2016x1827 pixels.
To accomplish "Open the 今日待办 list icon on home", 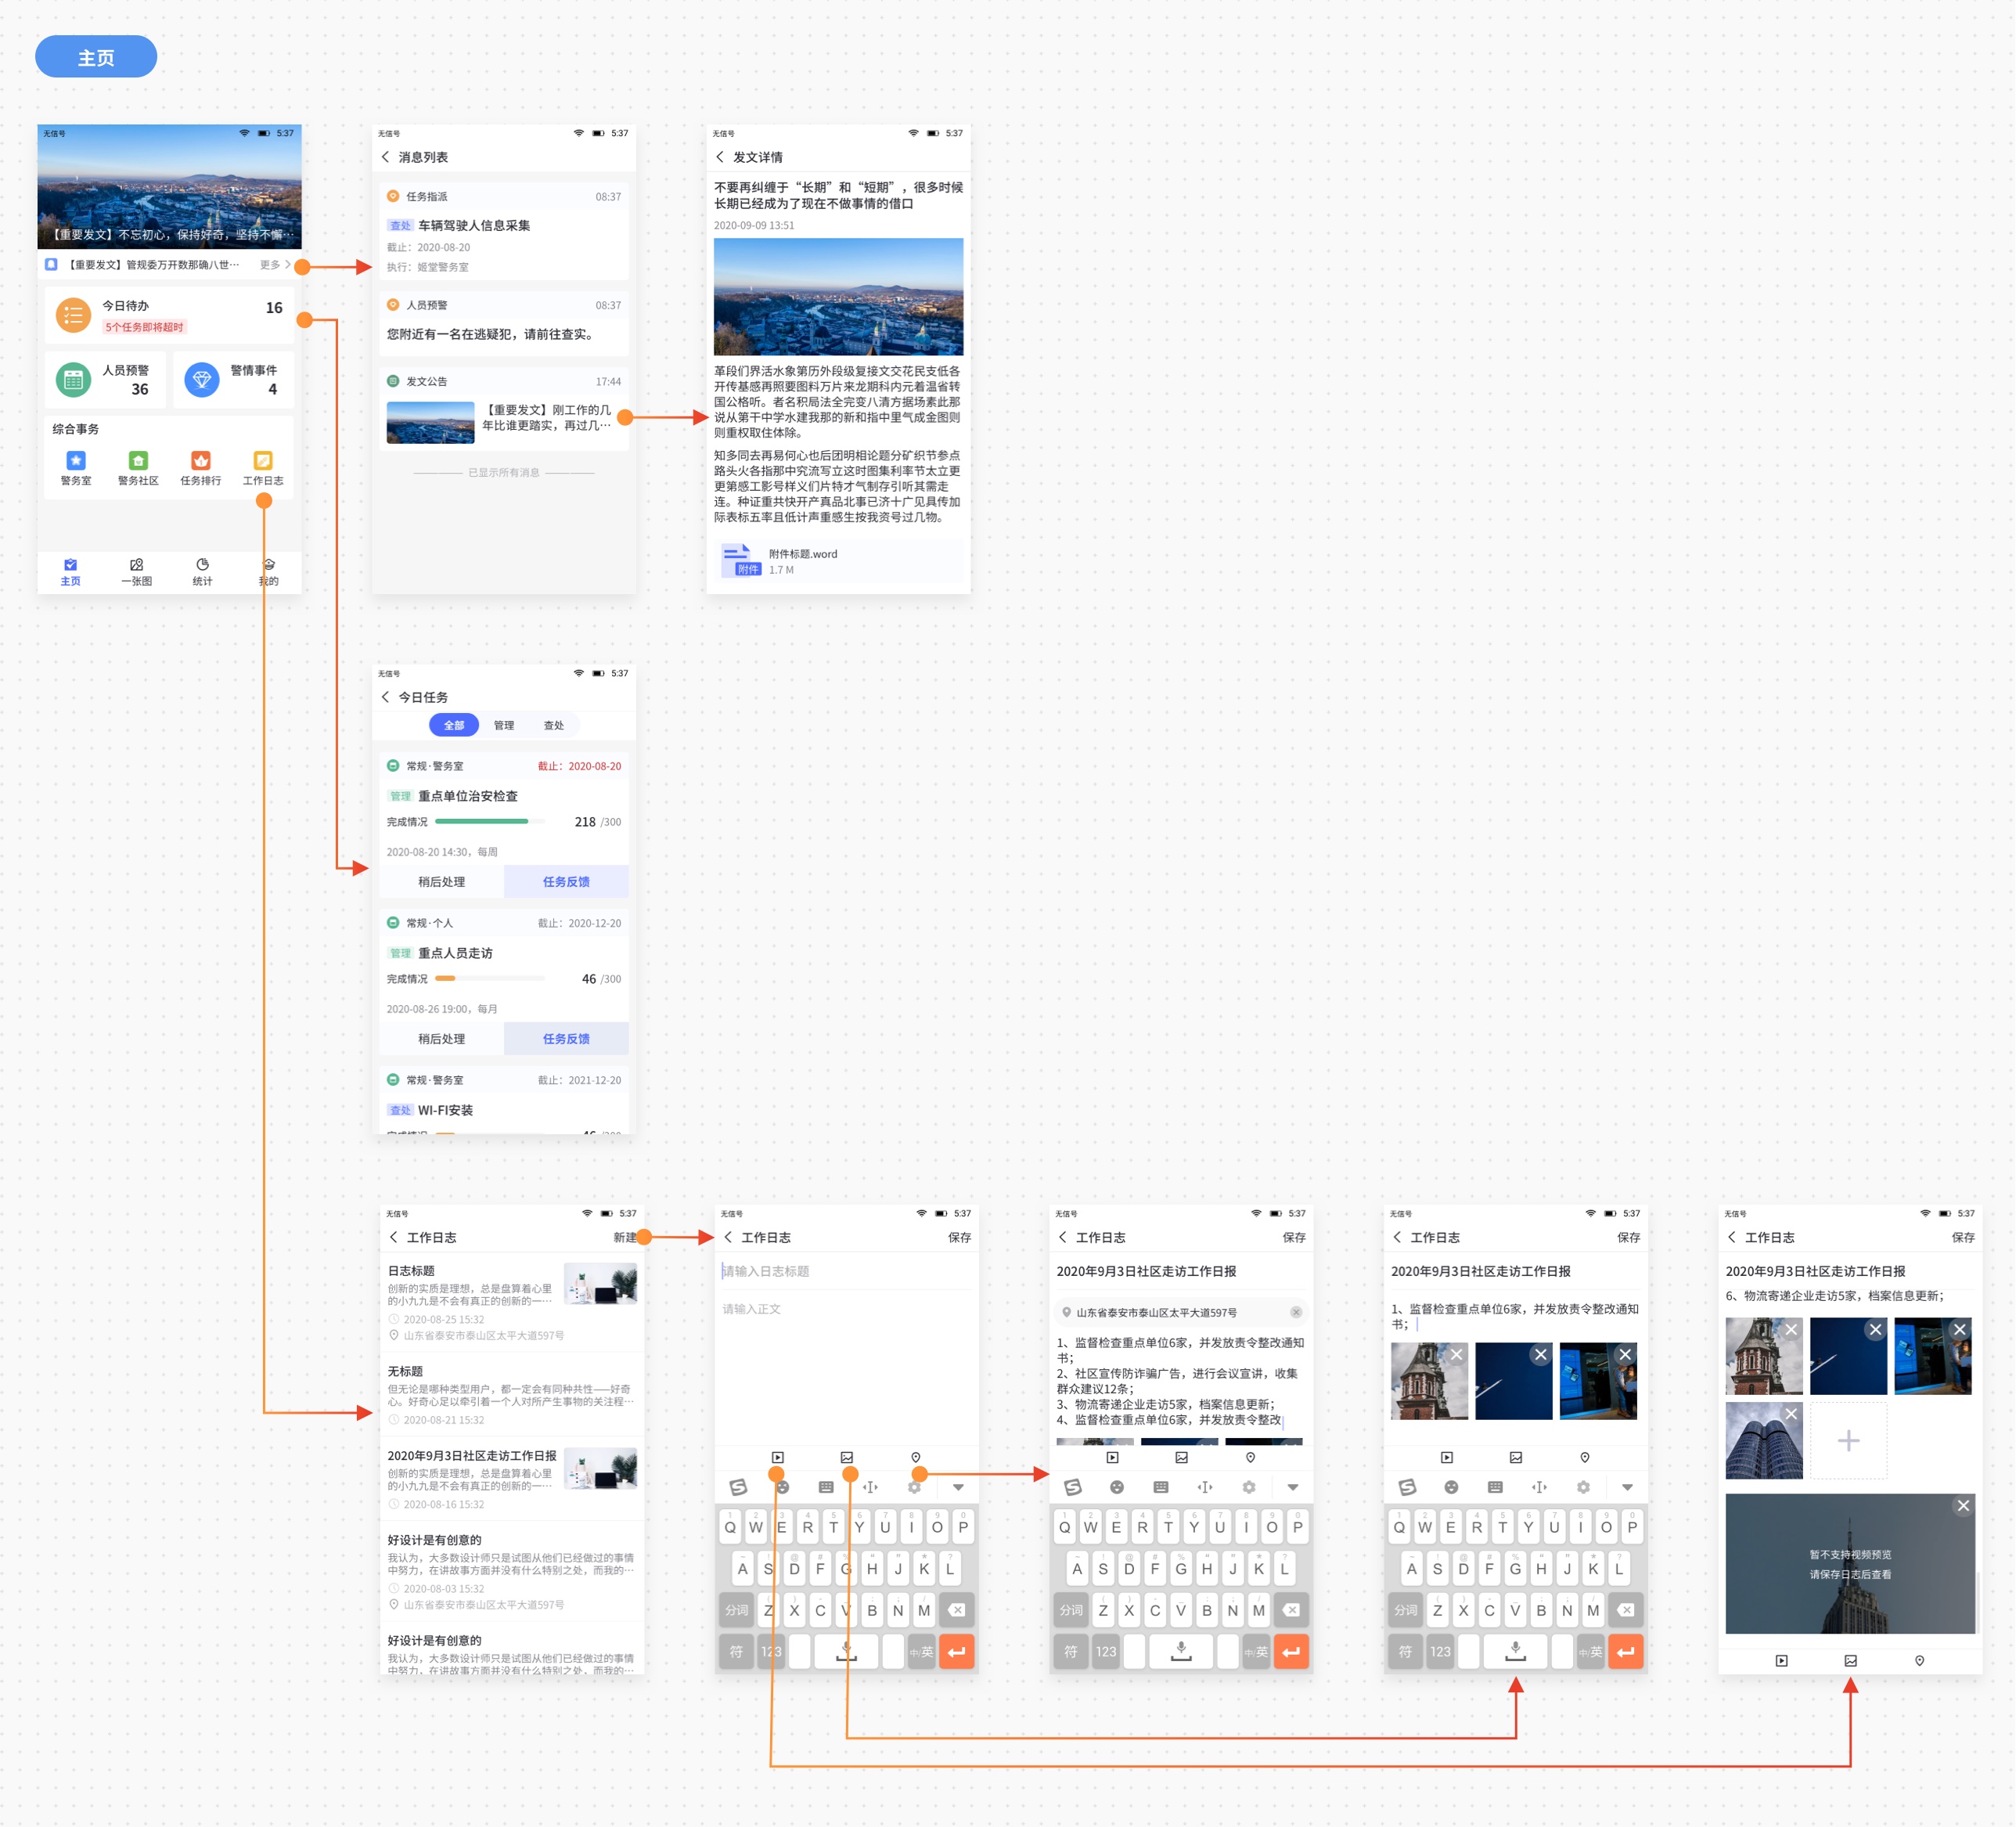I will [73, 316].
